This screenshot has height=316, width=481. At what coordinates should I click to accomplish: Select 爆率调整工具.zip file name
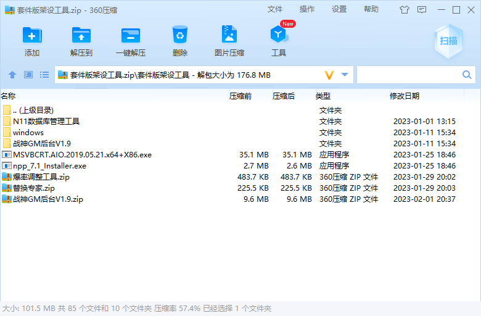tap(41, 177)
